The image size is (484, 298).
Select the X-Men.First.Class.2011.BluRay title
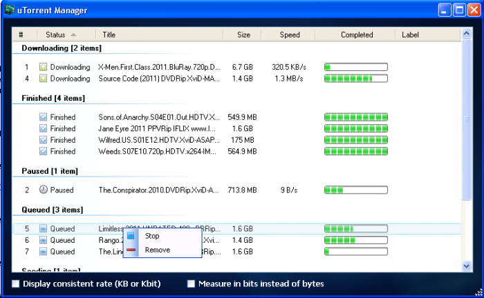(159, 67)
